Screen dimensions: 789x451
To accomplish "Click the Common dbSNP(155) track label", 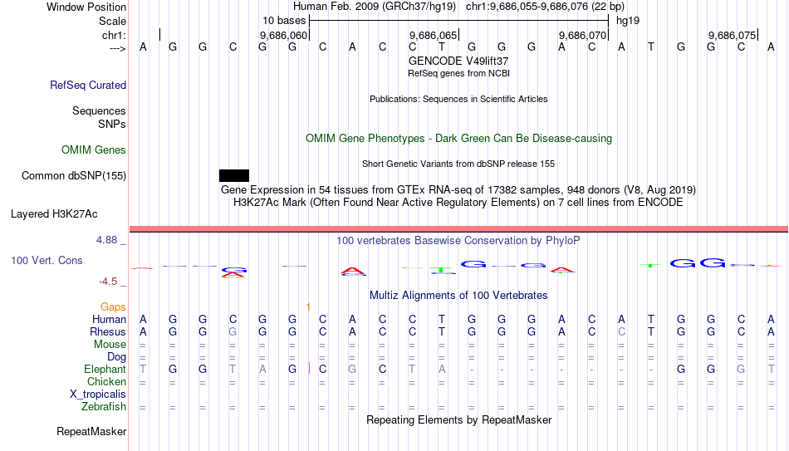I will coord(73,176).
